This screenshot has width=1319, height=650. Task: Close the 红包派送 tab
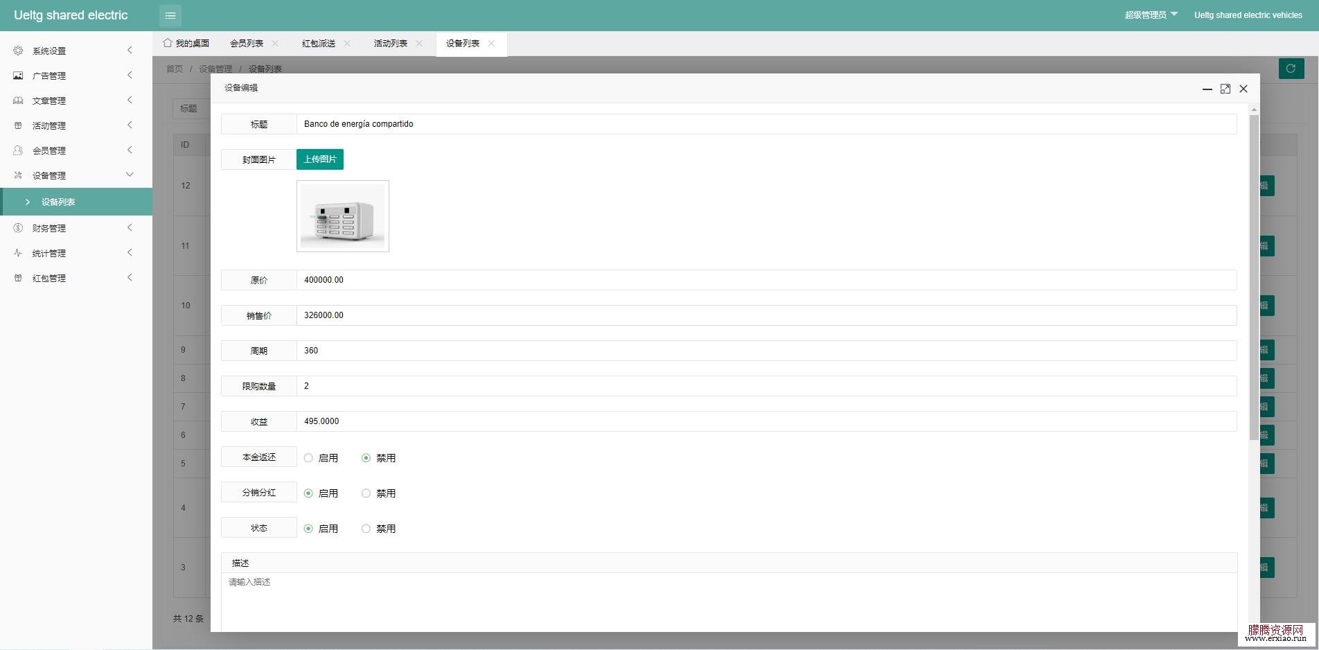coord(347,43)
